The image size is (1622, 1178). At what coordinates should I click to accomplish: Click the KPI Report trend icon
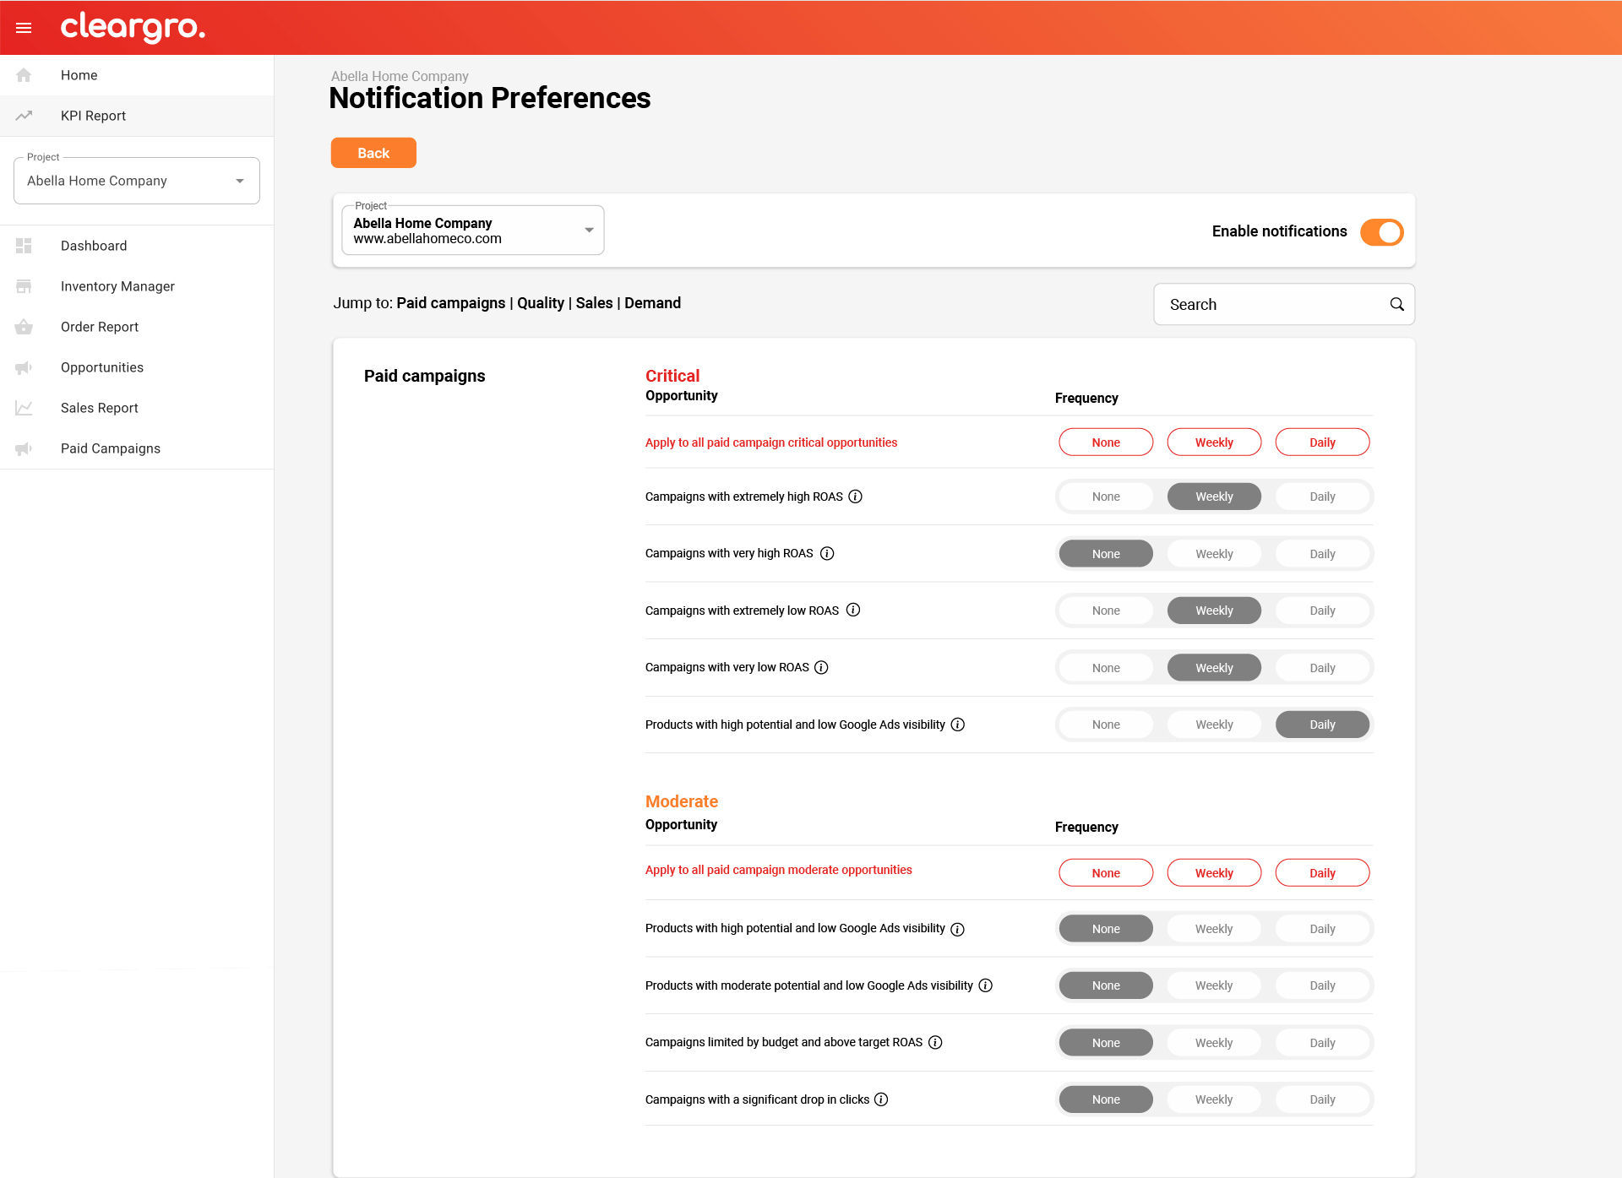click(24, 116)
